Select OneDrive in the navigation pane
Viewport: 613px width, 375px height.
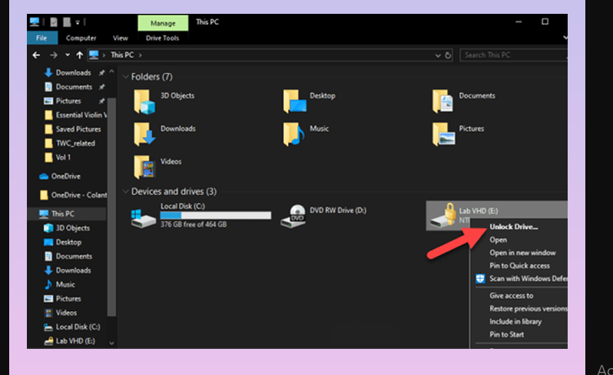click(65, 176)
